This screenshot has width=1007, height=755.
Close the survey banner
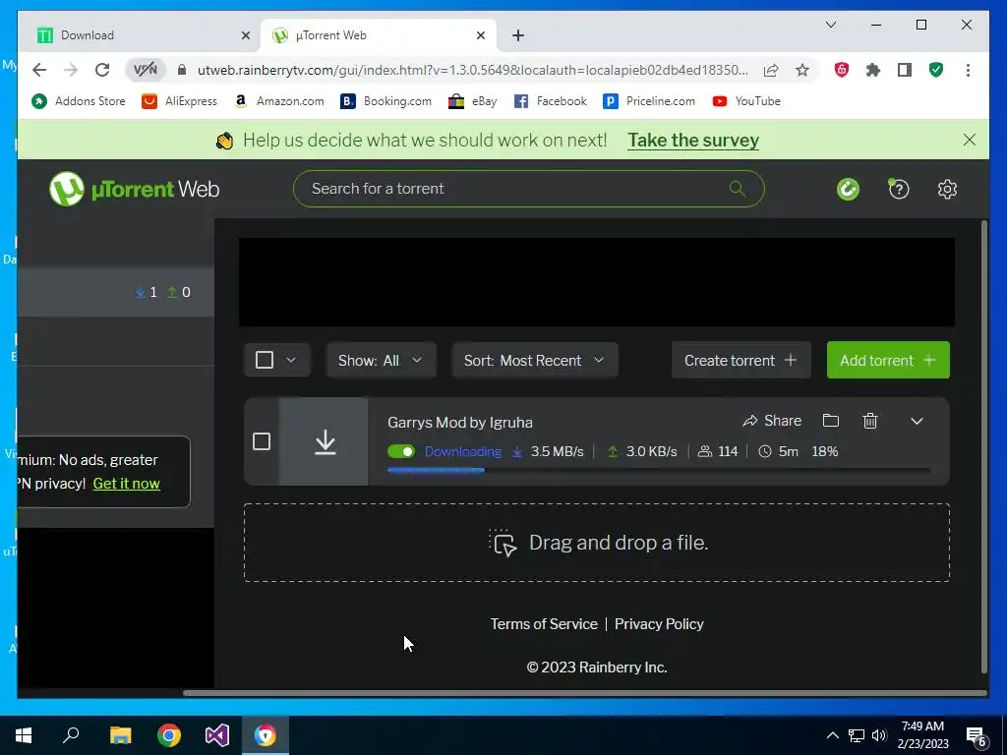pyautogui.click(x=969, y=140)
